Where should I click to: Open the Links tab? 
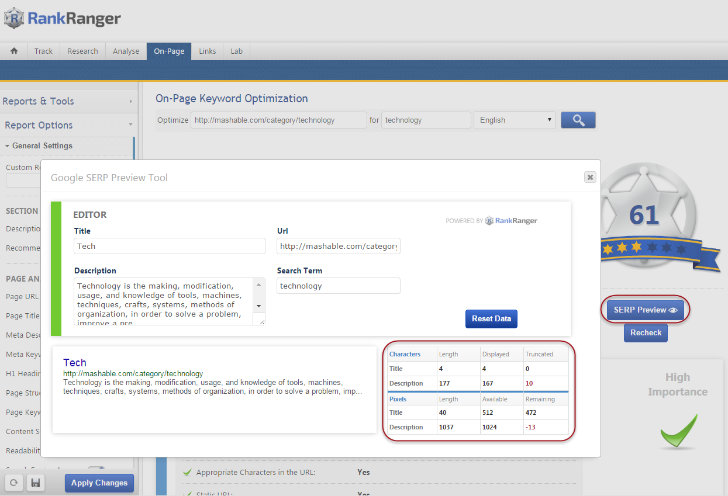point(207,51)
